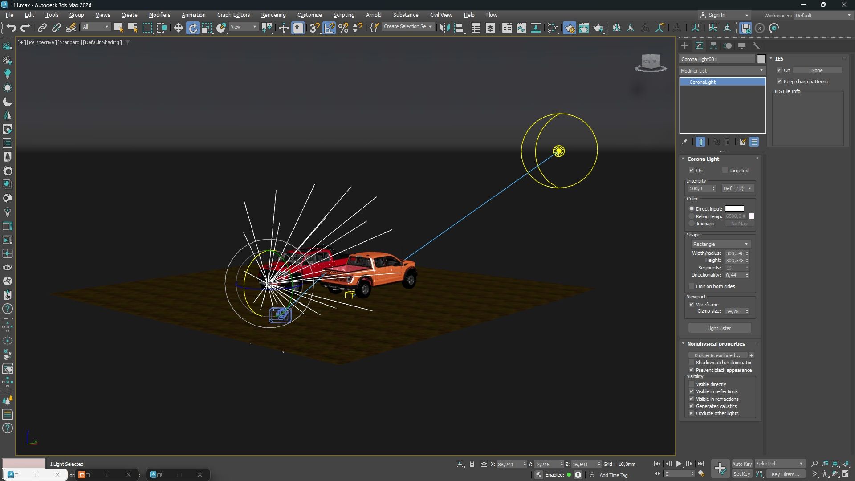Screen dimensions: 855x481
Task: Click the Light Lister button
Action: (720, 328)
